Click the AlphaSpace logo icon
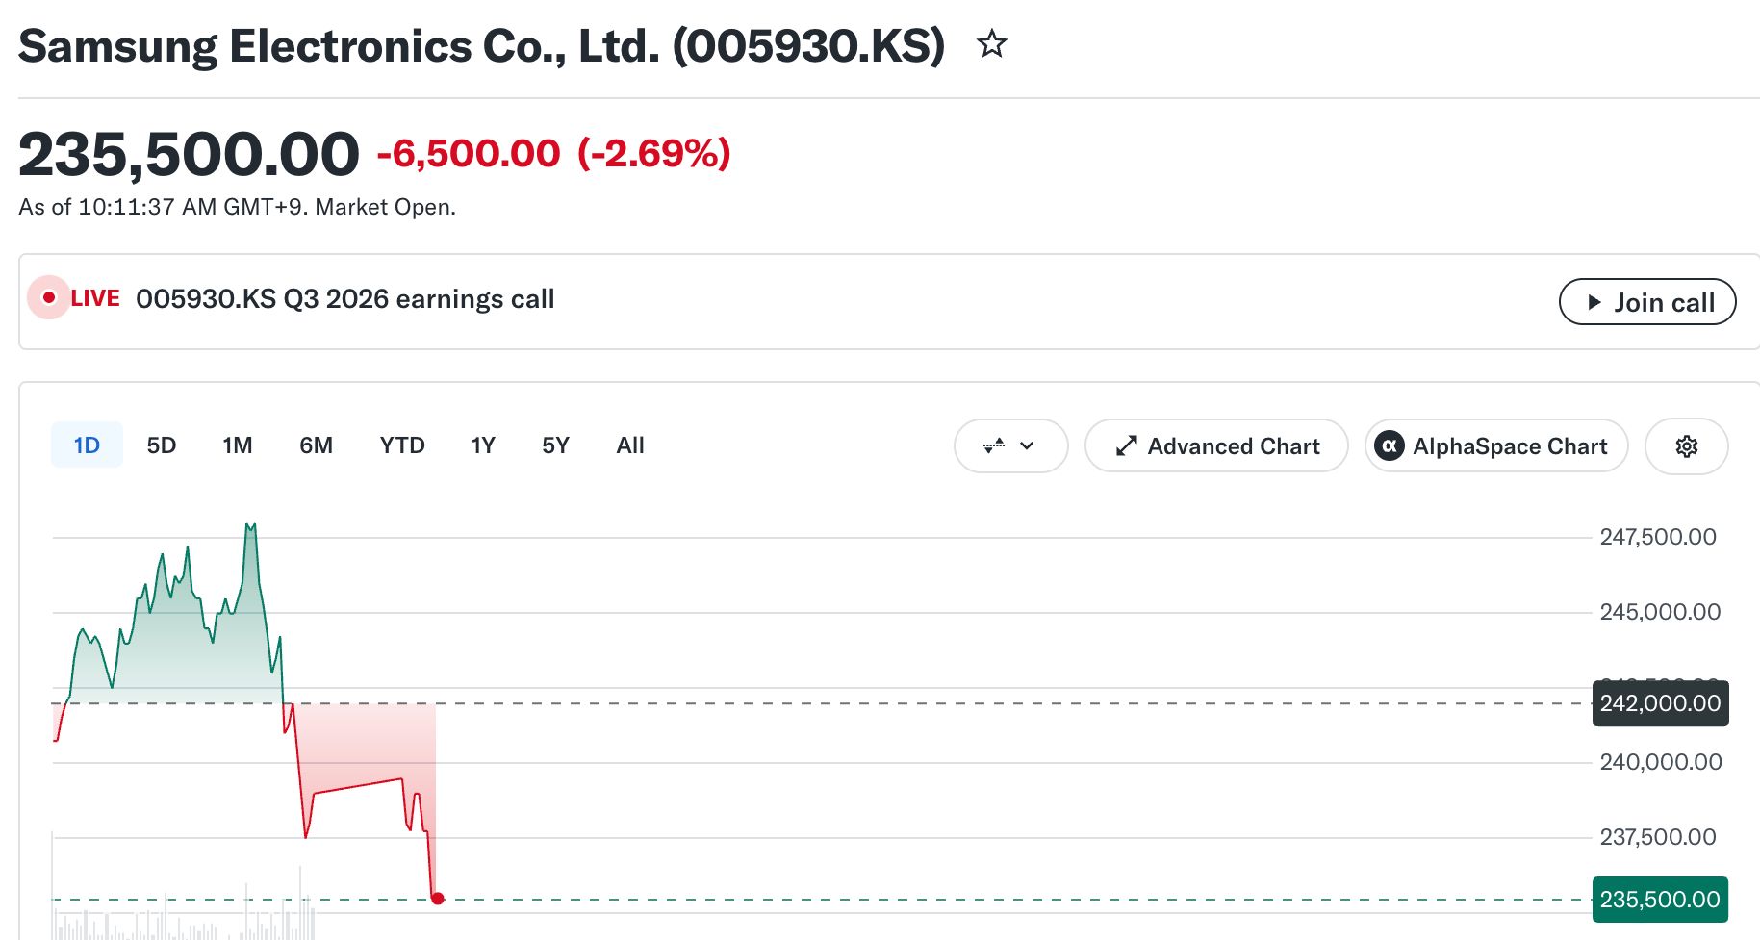This screenshot has height=940, width=1760. click(x=1389, y=446)
